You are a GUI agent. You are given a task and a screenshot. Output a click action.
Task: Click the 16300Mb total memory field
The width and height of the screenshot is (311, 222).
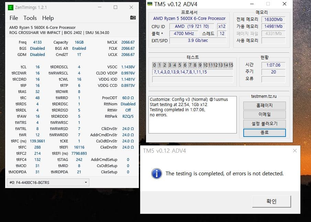coord(273,20)
